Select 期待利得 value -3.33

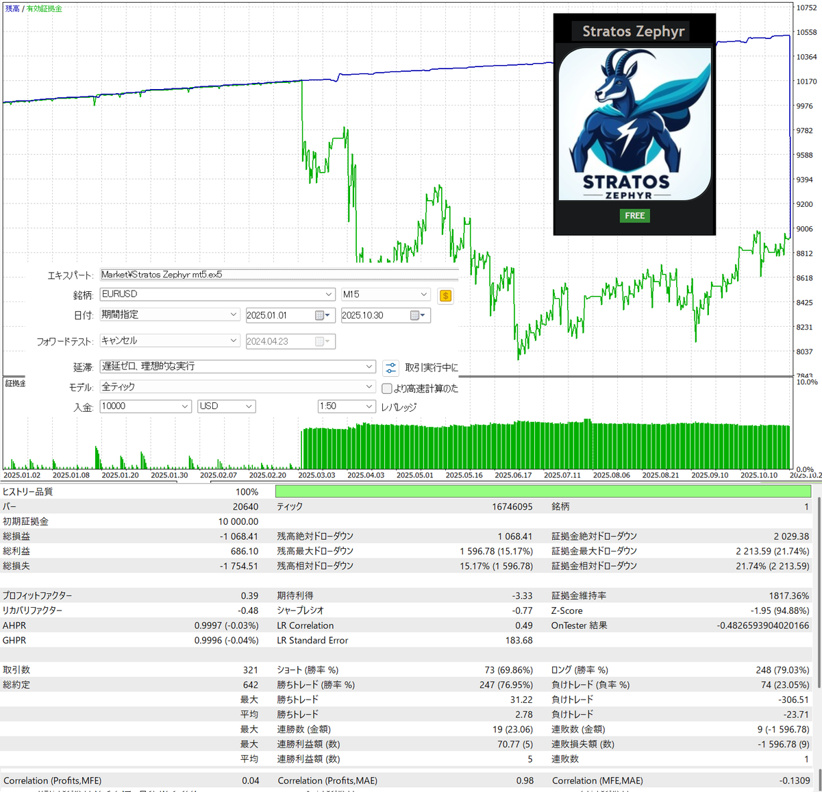click(522, 596)
